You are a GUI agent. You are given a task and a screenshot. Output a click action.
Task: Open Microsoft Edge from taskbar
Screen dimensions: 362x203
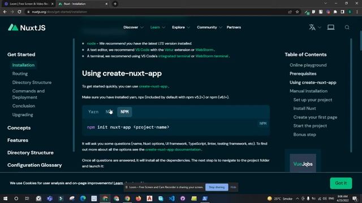(83, 198)
